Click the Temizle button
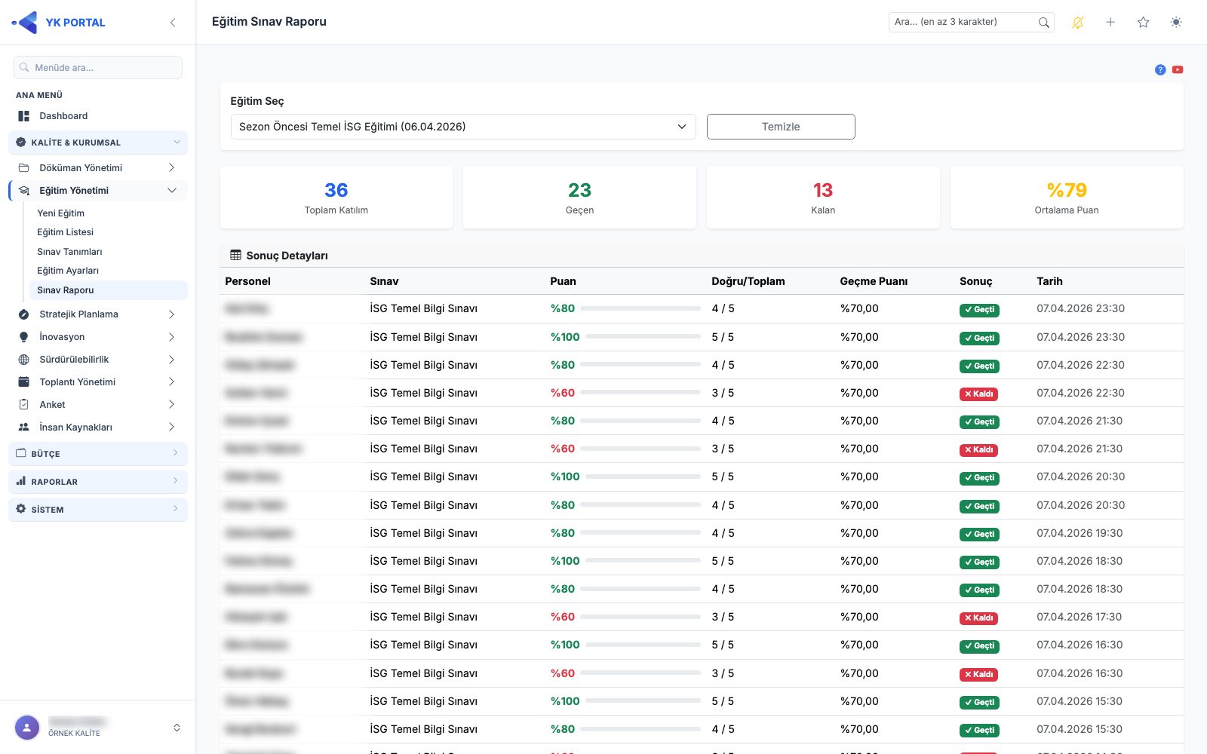Screen dimensions: 1207x754 pyautogui.click(x=781, y=127)
